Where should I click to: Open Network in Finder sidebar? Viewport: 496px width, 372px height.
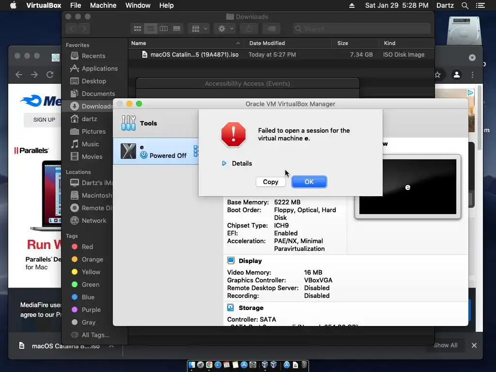(x=88, y=220)
